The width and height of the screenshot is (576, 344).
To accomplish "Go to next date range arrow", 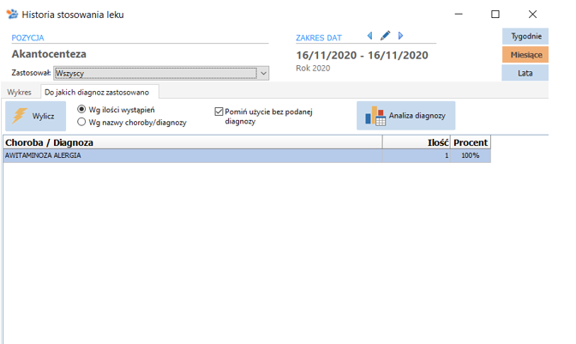I will click(400, 36).
